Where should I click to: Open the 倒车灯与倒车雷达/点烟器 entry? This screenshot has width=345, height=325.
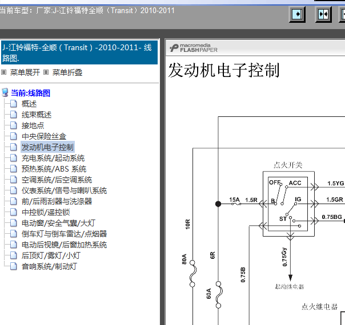pos(64,234)
